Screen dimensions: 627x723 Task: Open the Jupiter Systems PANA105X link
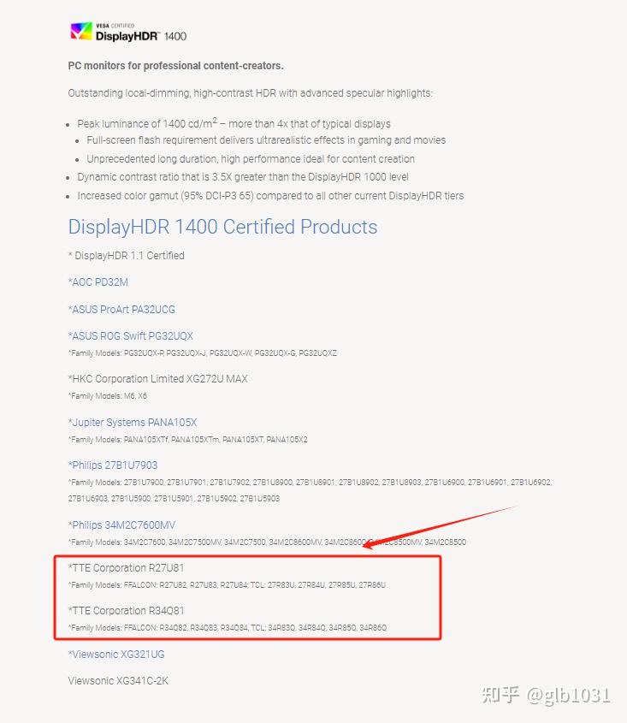click(133, 422)
